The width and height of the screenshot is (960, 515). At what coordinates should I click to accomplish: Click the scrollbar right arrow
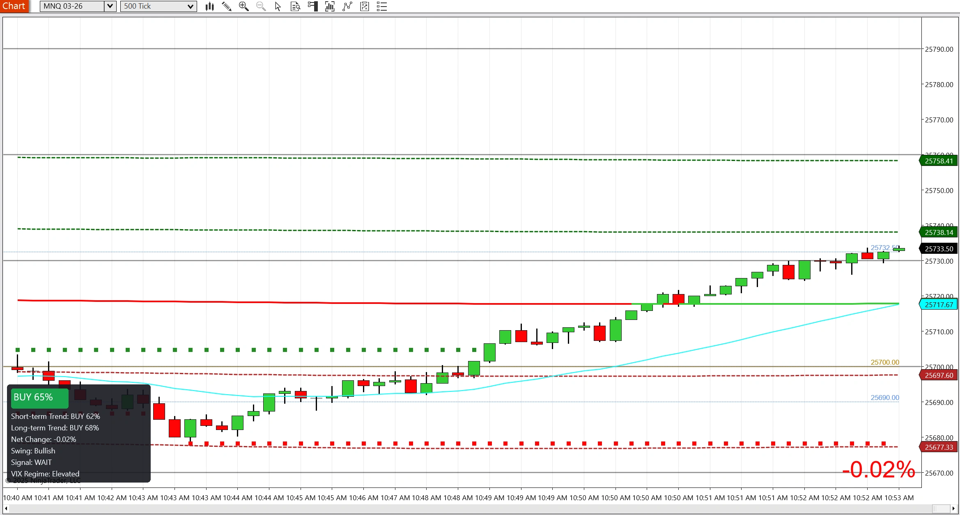[953, 508]
